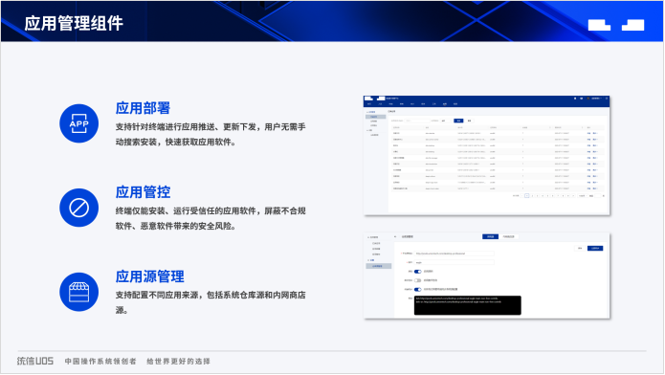Image resolution: width=665 pixels, height=375 pixels.
Task: Switch to the white tab beside the blue tab
Action: 508,236
